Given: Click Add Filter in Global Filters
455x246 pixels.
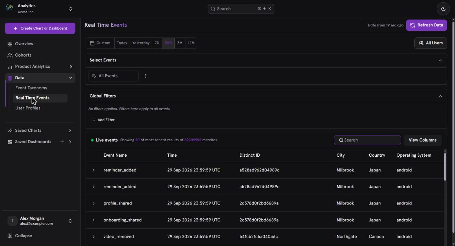Looking at the screenshot, I should (x=104, y=120).
